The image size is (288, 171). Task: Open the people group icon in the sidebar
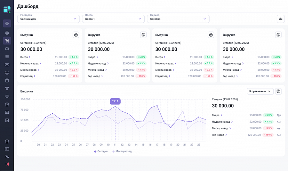point(7,49)
